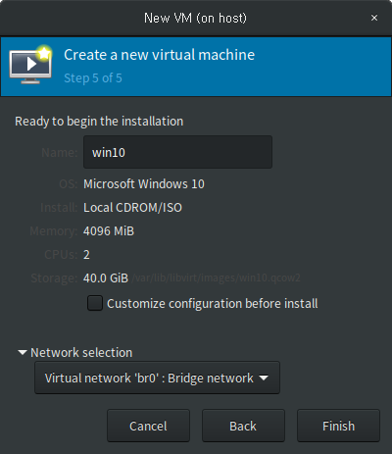Viewport: 392px width, 454px height.
Task: Enable Customize configuration before install checkbox
Action: click(x=95, y=303)
